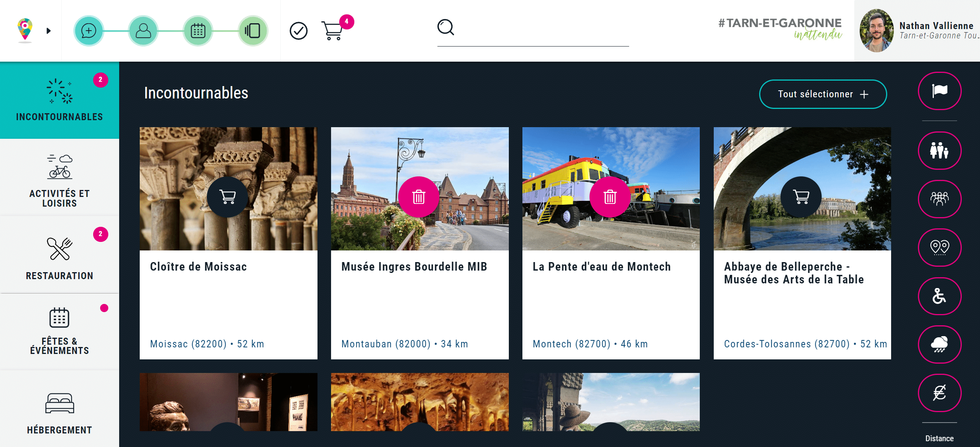Open the weather filter icon
The height and width of the screenshot is (447, 980).
(940, 345)
